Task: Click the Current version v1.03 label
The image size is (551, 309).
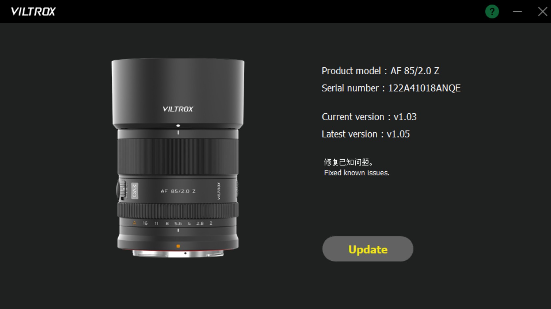Action: tap(369, 117)
